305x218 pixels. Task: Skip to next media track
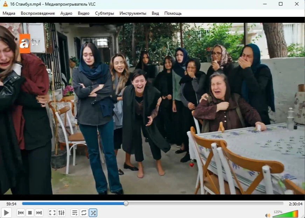click(39, 213)
